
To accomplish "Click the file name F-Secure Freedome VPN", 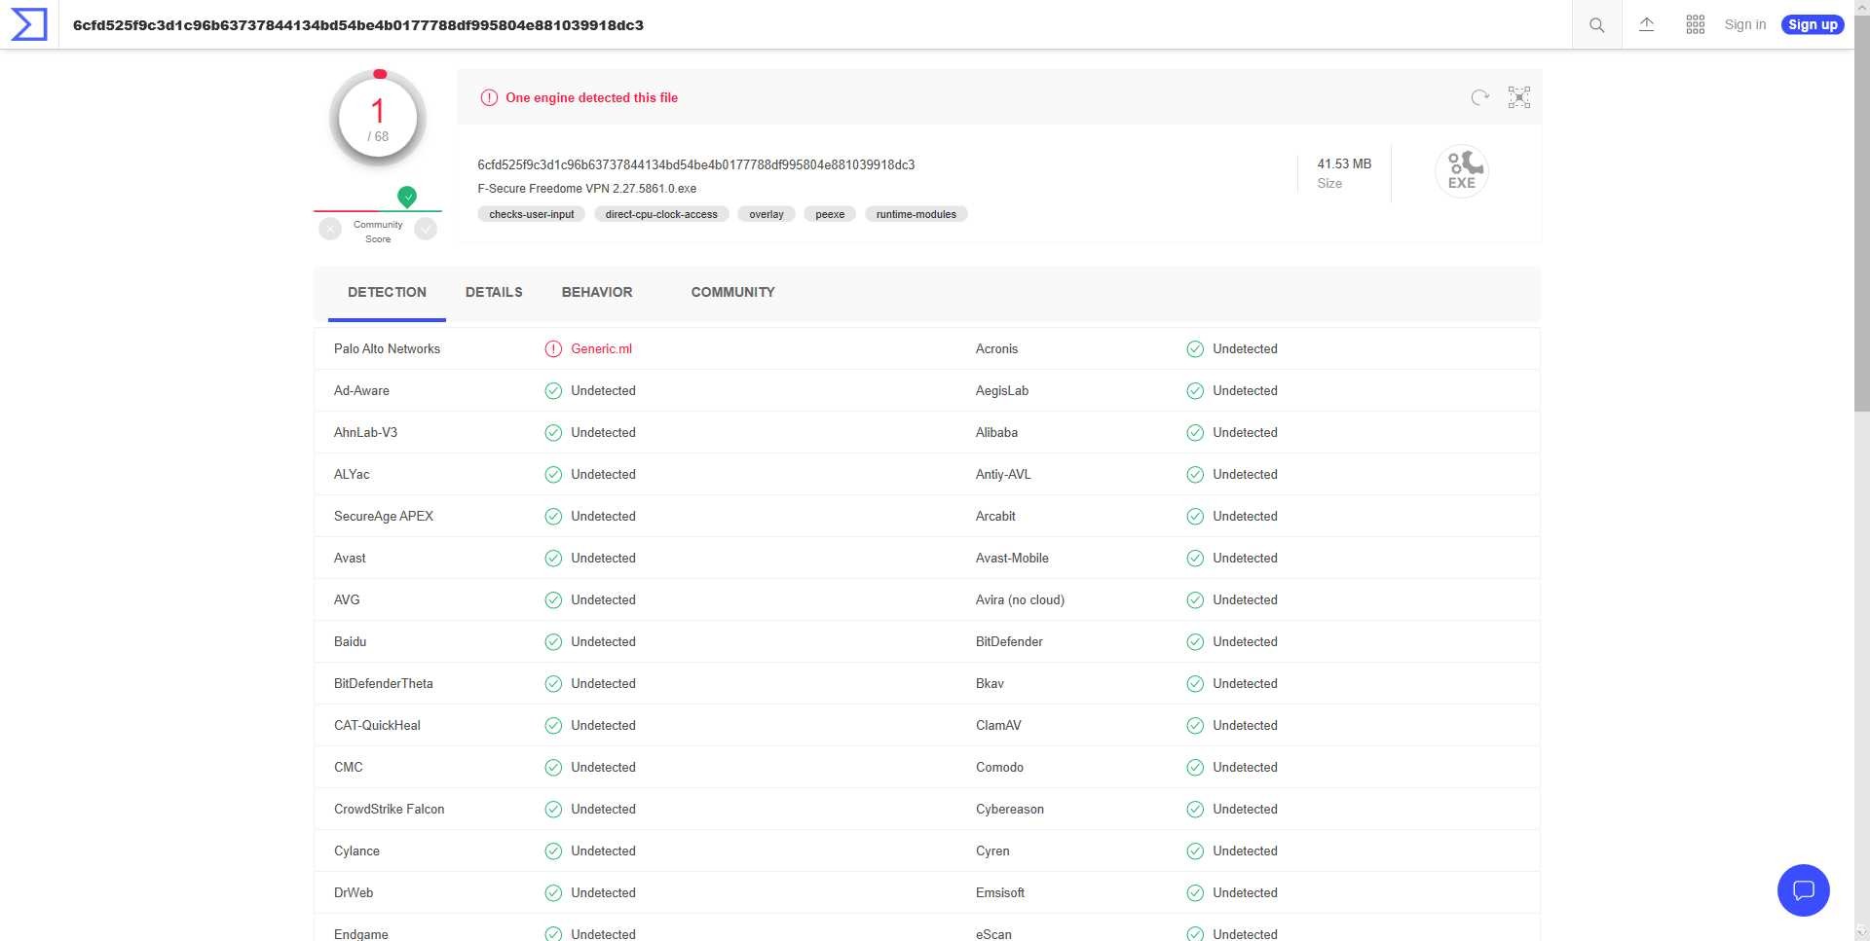I will point(586,189).
